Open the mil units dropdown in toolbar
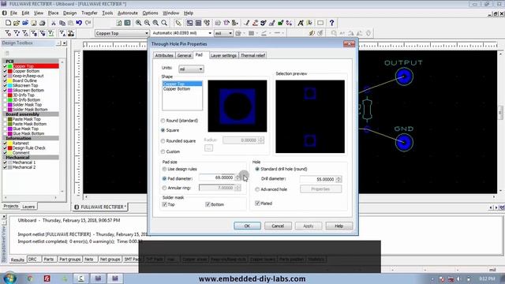Image resolution: width=505 pixels, height=284 pixels. [x=223, y=33]
